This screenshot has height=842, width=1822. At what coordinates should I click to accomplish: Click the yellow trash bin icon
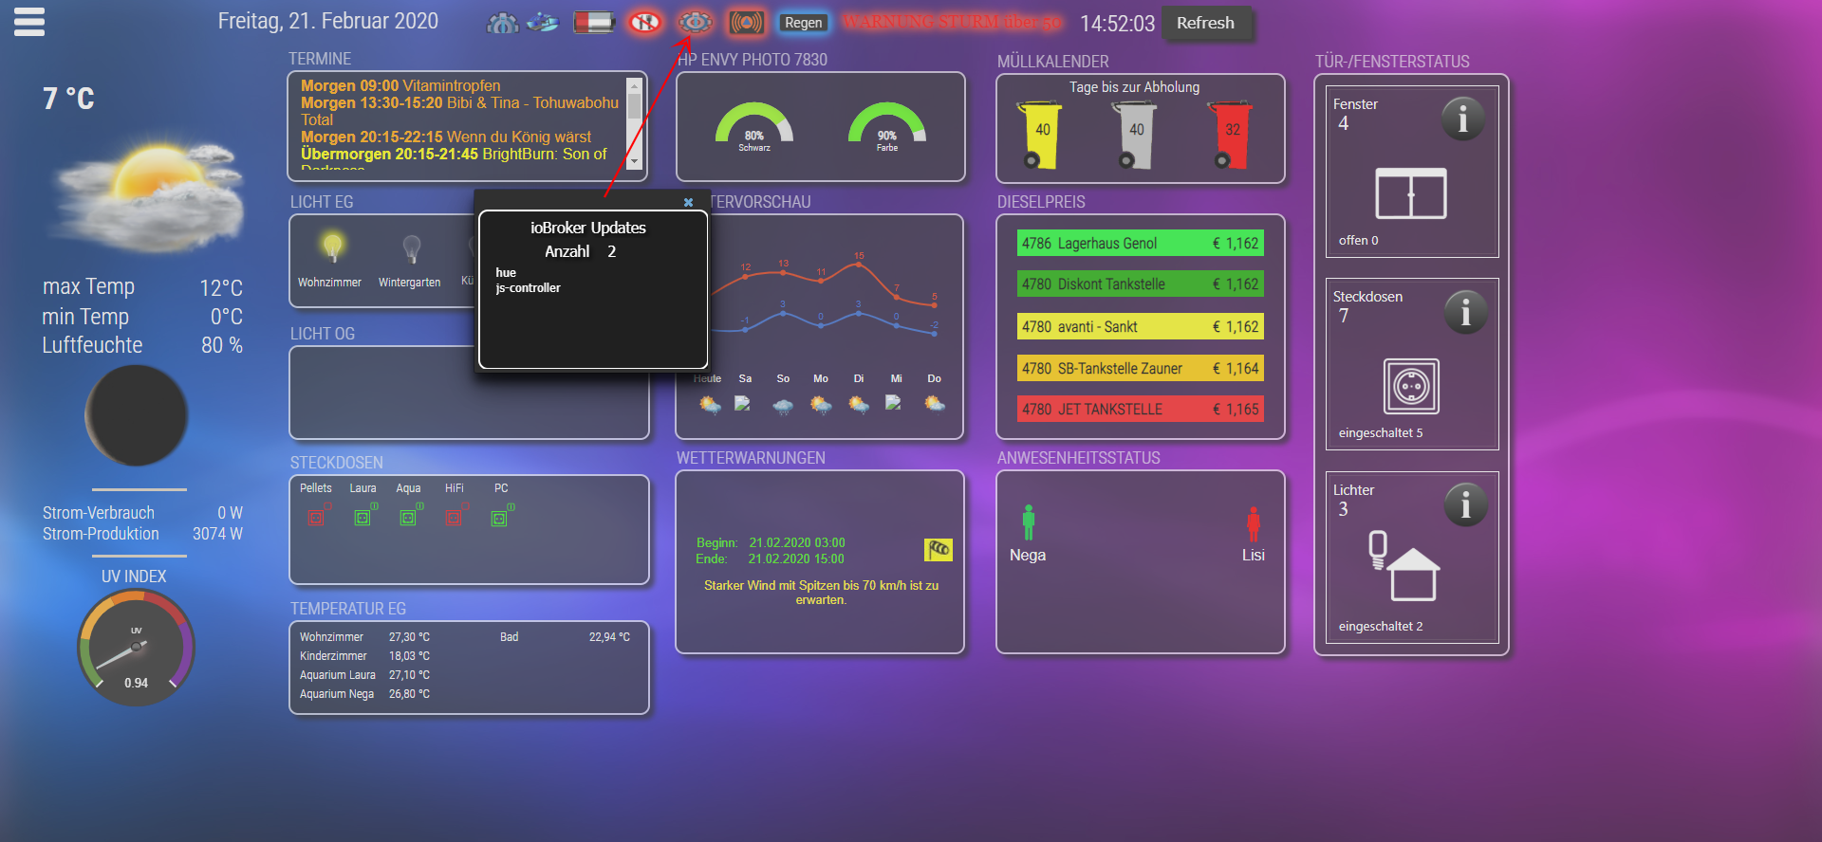tap(1041, 135)
